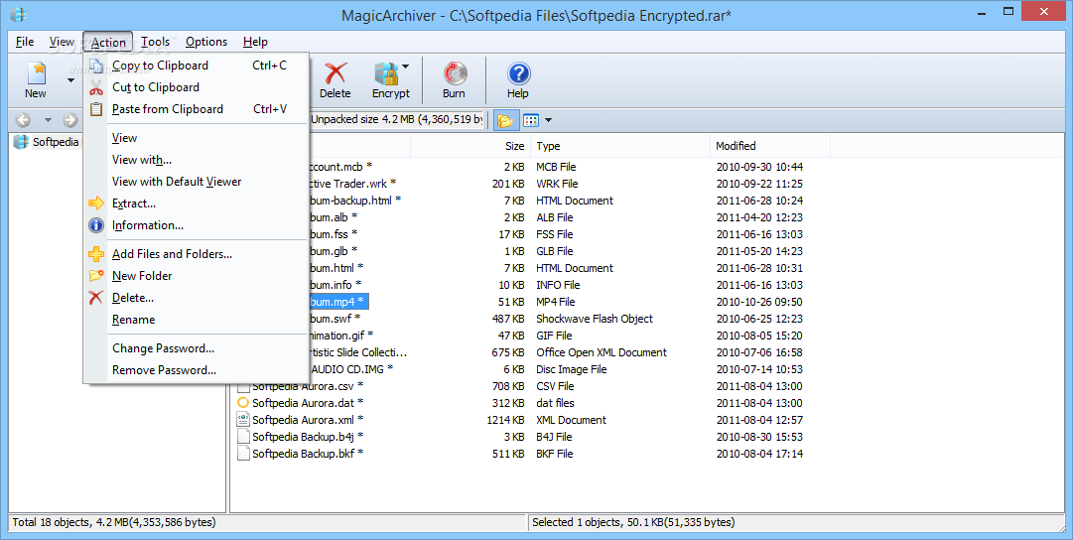Click the XML file icon of Softpedia Aurora.xml
Screen dimensions: 1073x540
(x=243, y=420)
